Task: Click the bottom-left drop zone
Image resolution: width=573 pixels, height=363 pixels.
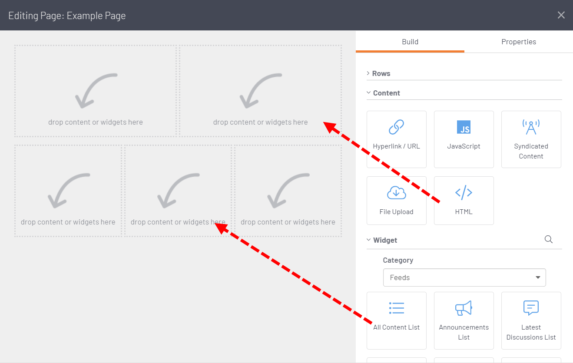Action: pos(68,191)
